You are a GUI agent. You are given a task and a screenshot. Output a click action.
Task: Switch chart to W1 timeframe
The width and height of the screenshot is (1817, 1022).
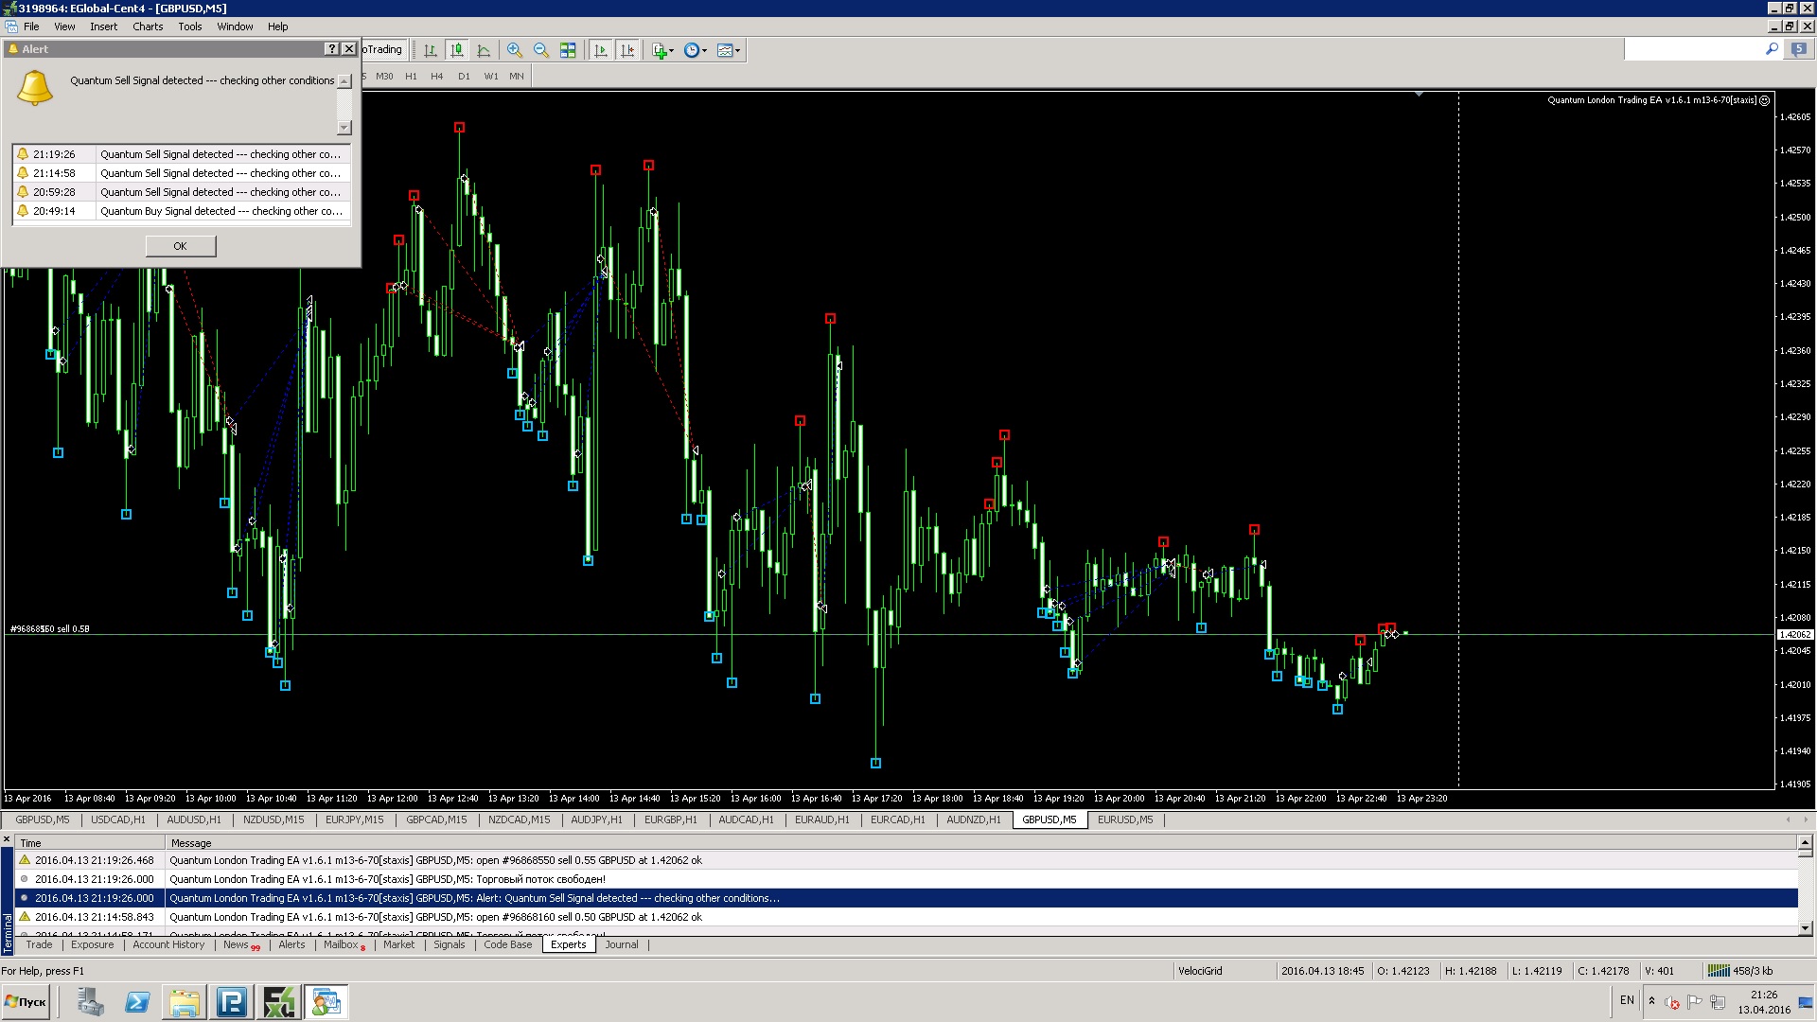491,77
